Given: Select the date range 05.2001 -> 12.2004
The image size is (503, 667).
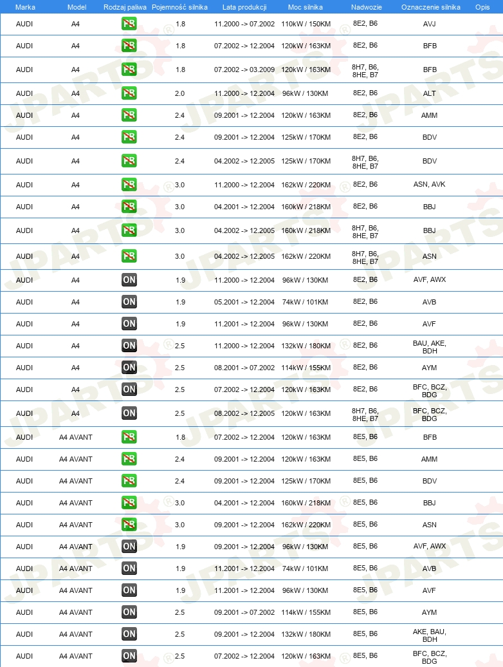Looking at the screenshot, I should pos(244,302).
